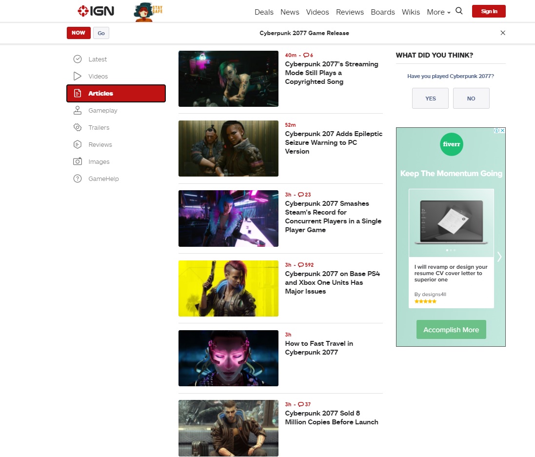
Task: Click the Gameplay joystick icon
Action: click(78, 110)
